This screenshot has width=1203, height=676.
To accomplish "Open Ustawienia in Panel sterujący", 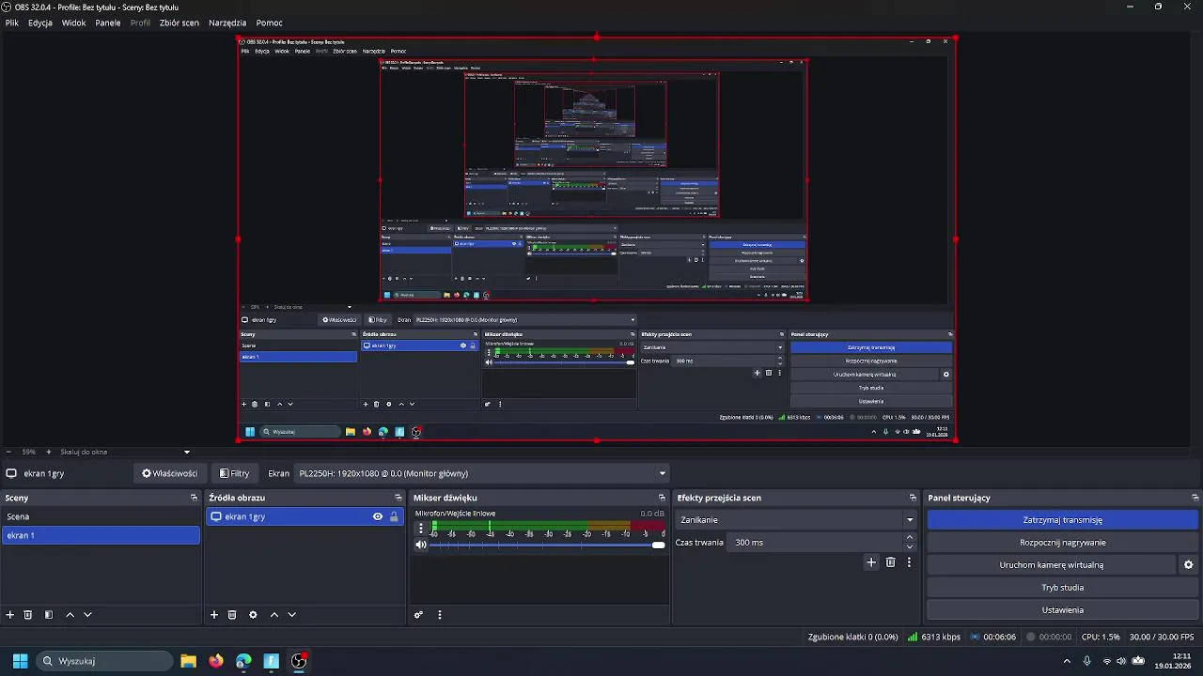I will (x=1063, y=610).
